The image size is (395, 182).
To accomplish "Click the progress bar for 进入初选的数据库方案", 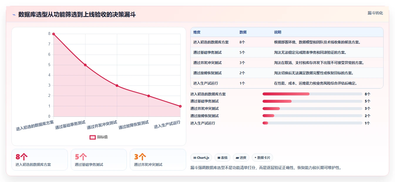I will click(x=312, y=94).
